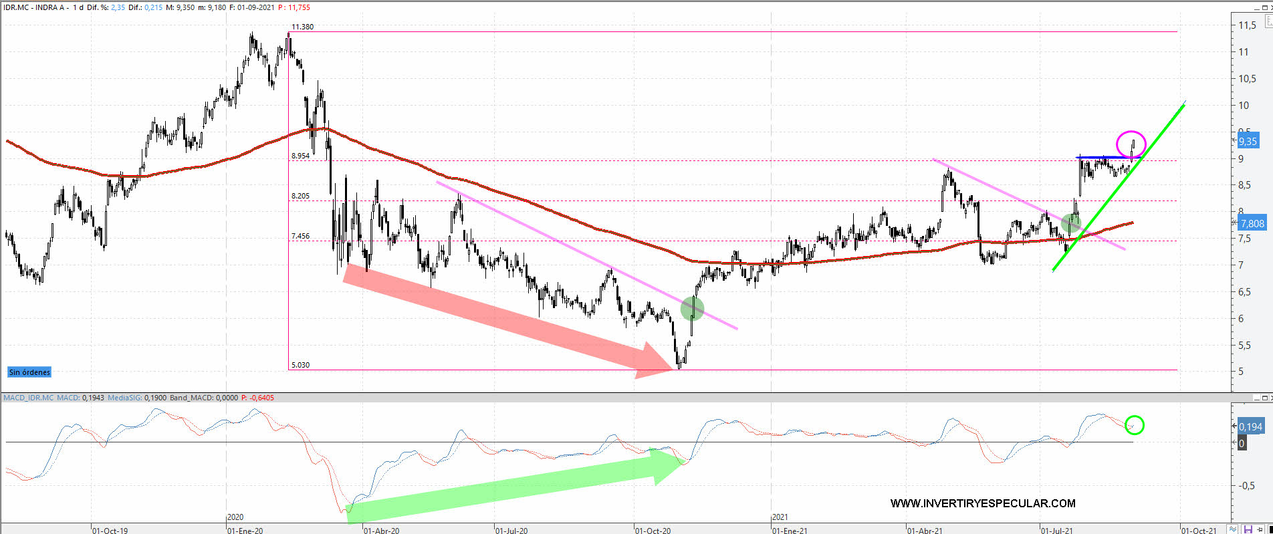
Task: Click the black color swatch at bottom right
Action: coord(1270,529)
